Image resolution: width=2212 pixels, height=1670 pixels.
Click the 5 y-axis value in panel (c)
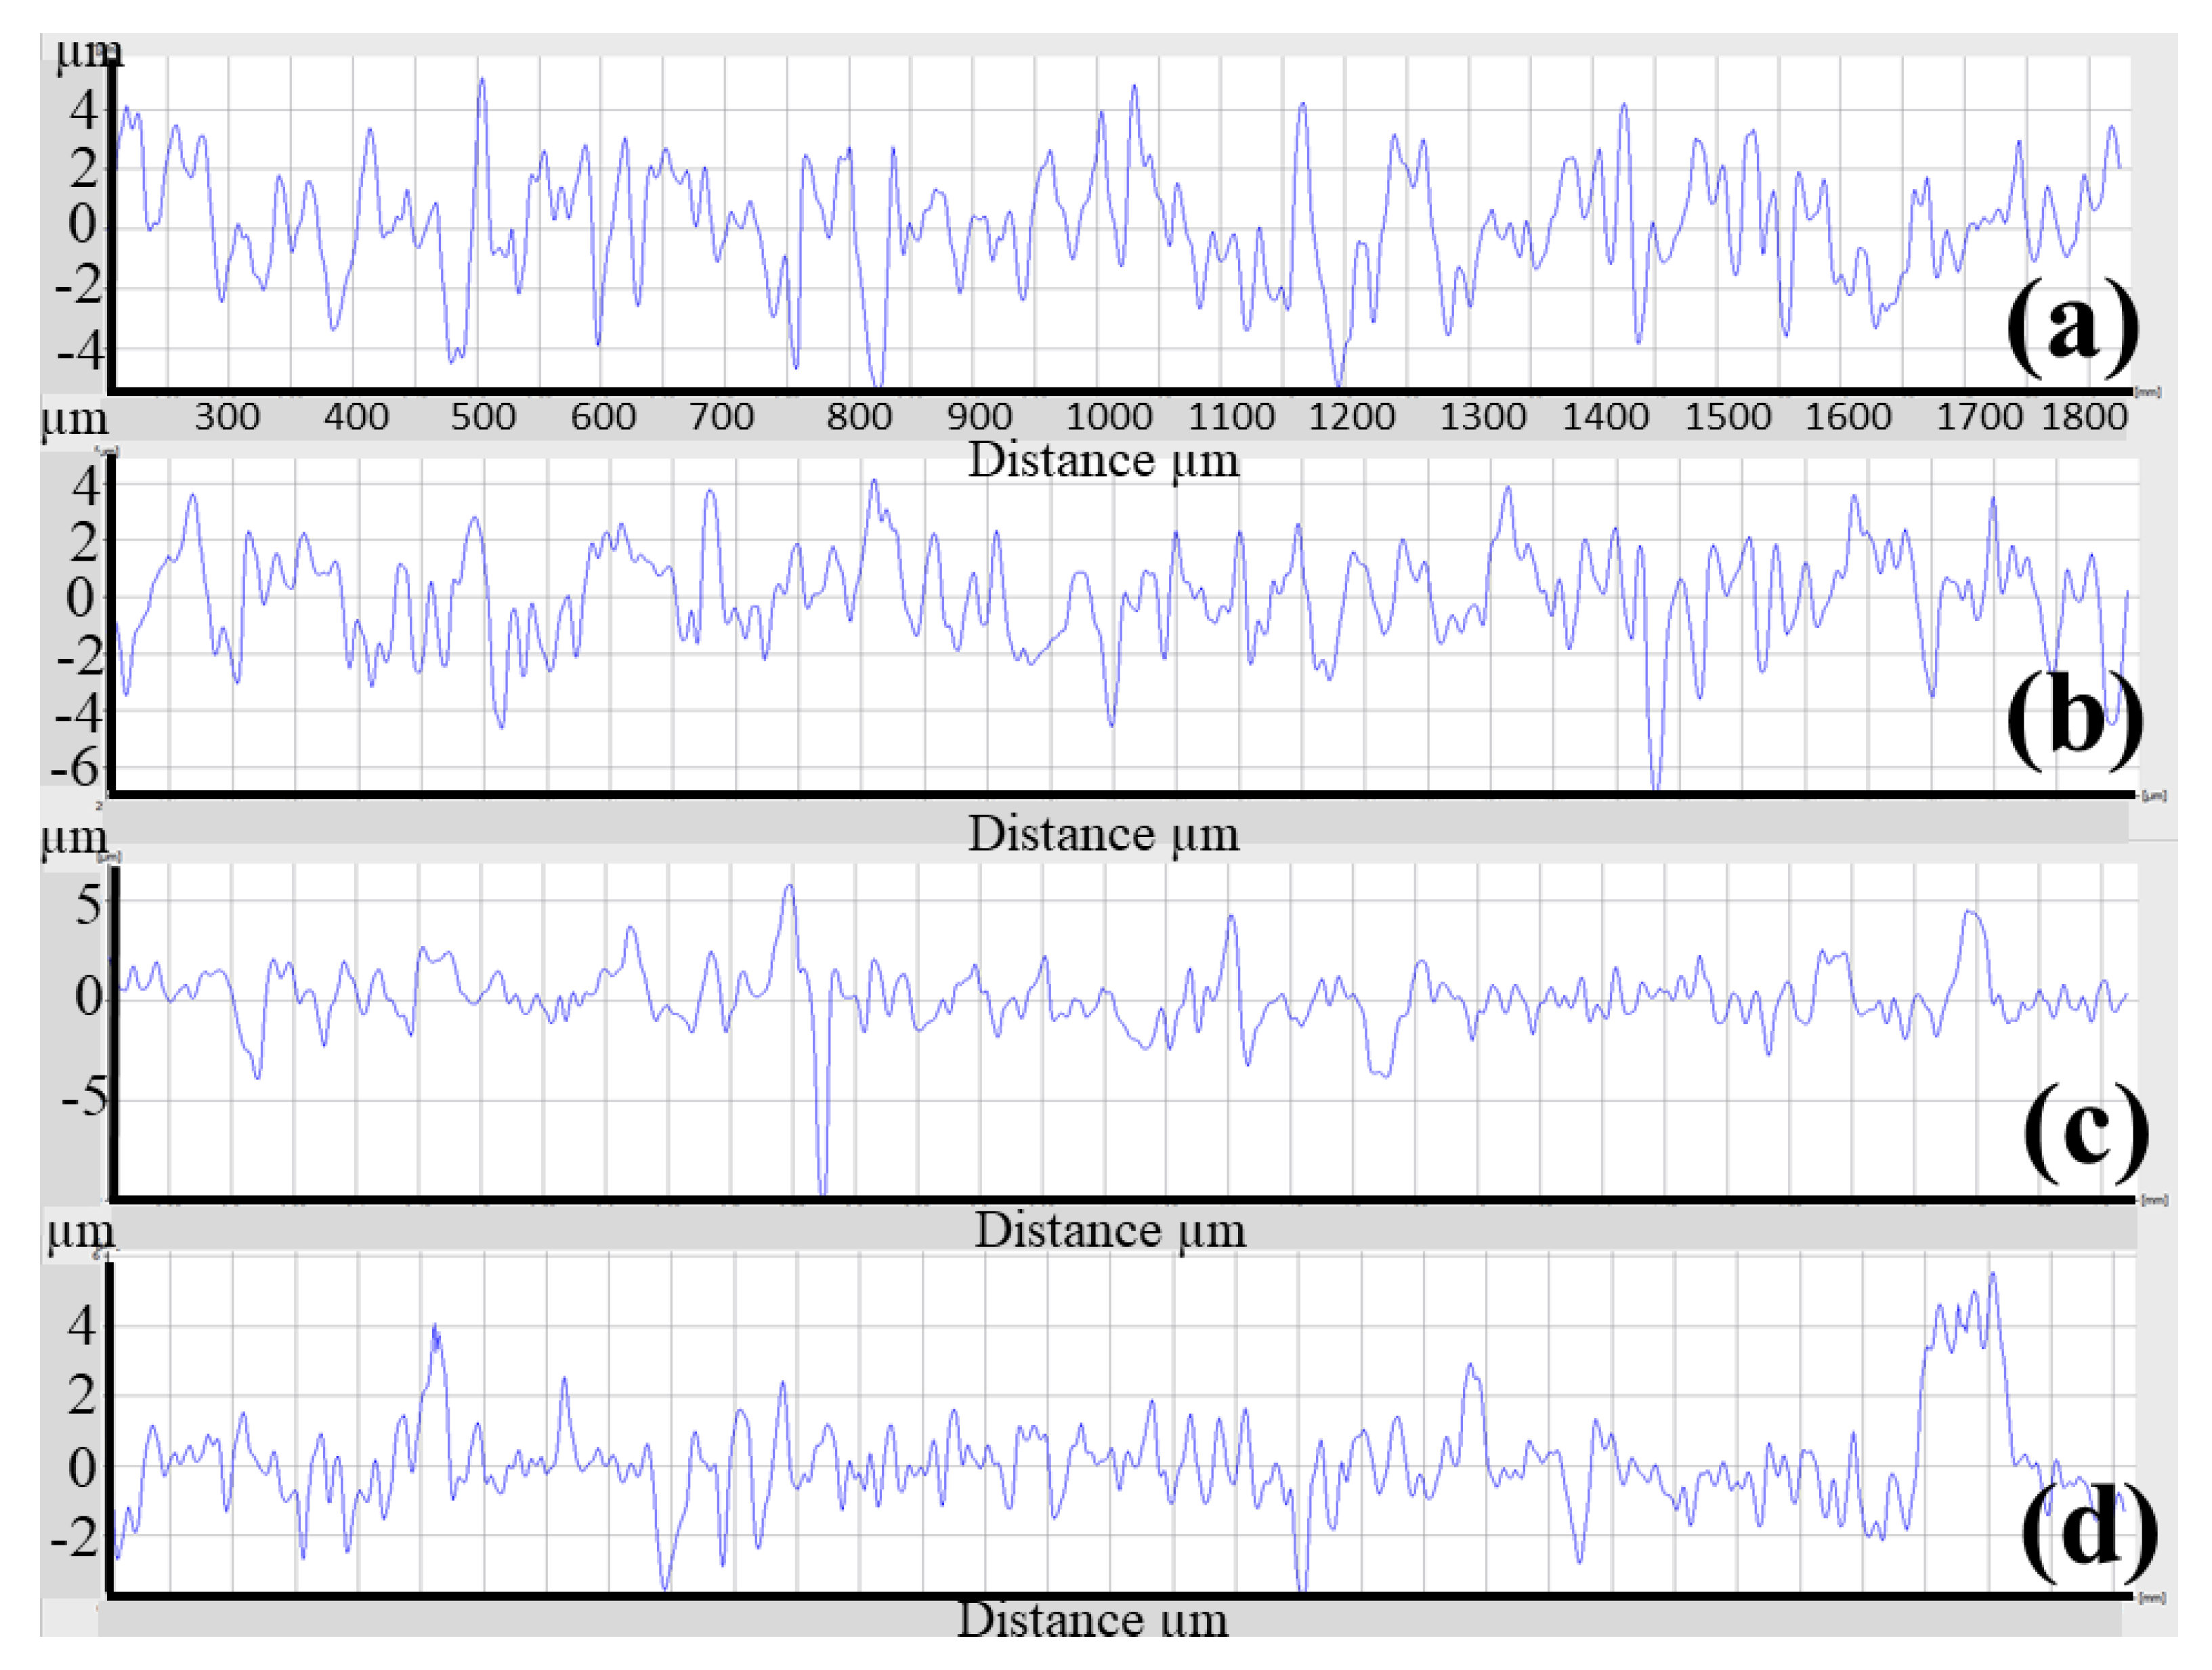click(90, 905)
